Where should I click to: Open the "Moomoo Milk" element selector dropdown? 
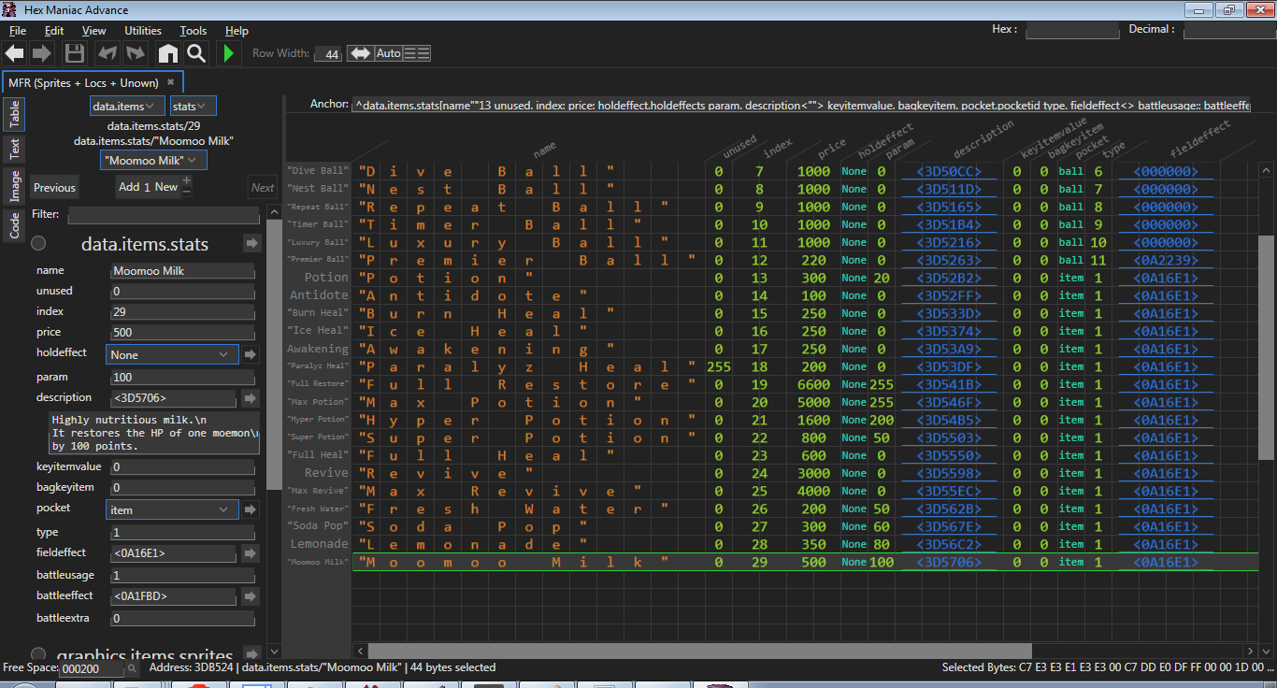click(x=154, y=160)
